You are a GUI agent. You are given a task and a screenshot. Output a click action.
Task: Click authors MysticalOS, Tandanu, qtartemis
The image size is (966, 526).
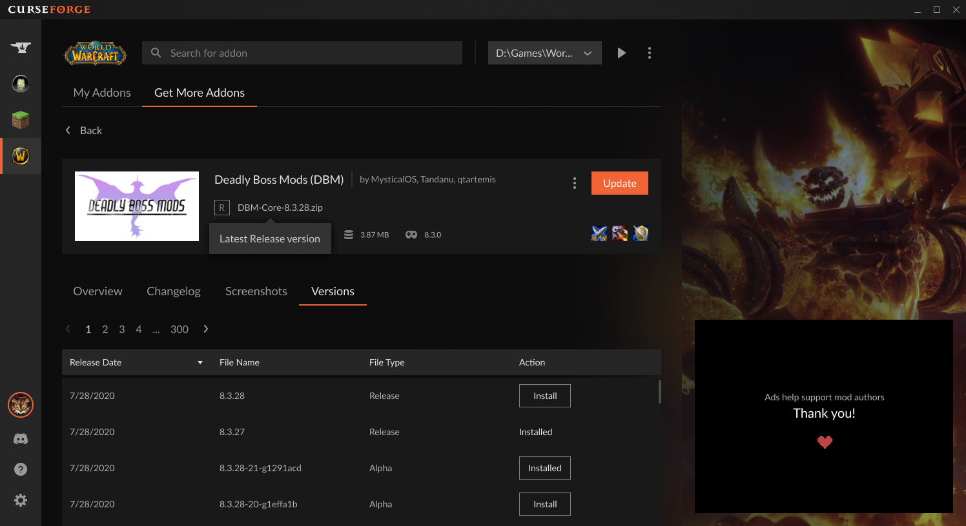coord(427,179)
